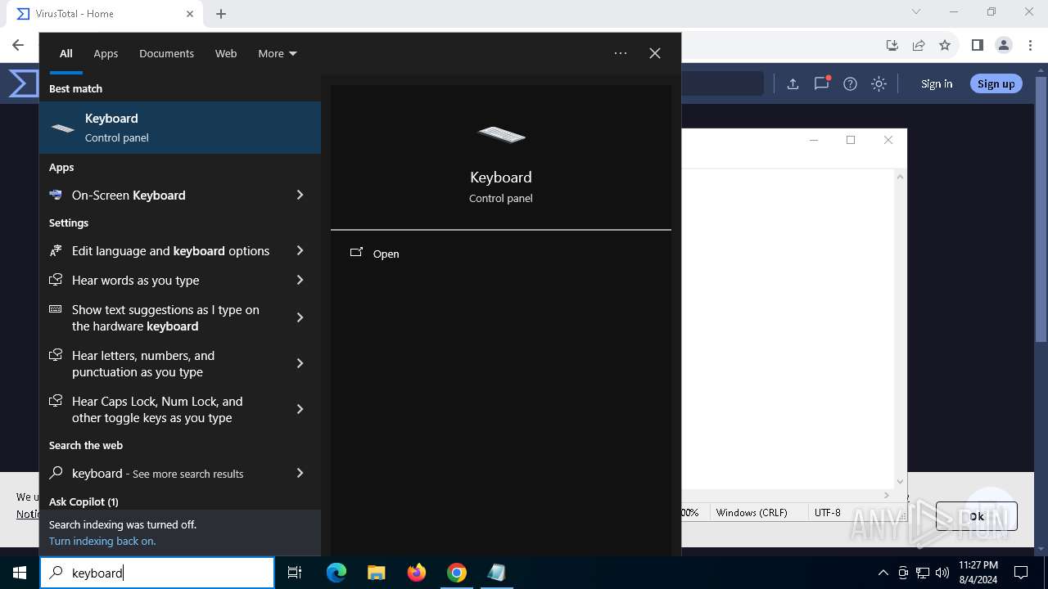Open the notification center icon
This screenshot has width=1048, height=589.
point(1021,573)
